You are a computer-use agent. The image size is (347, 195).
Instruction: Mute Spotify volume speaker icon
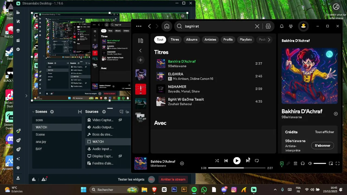(310, 163)
